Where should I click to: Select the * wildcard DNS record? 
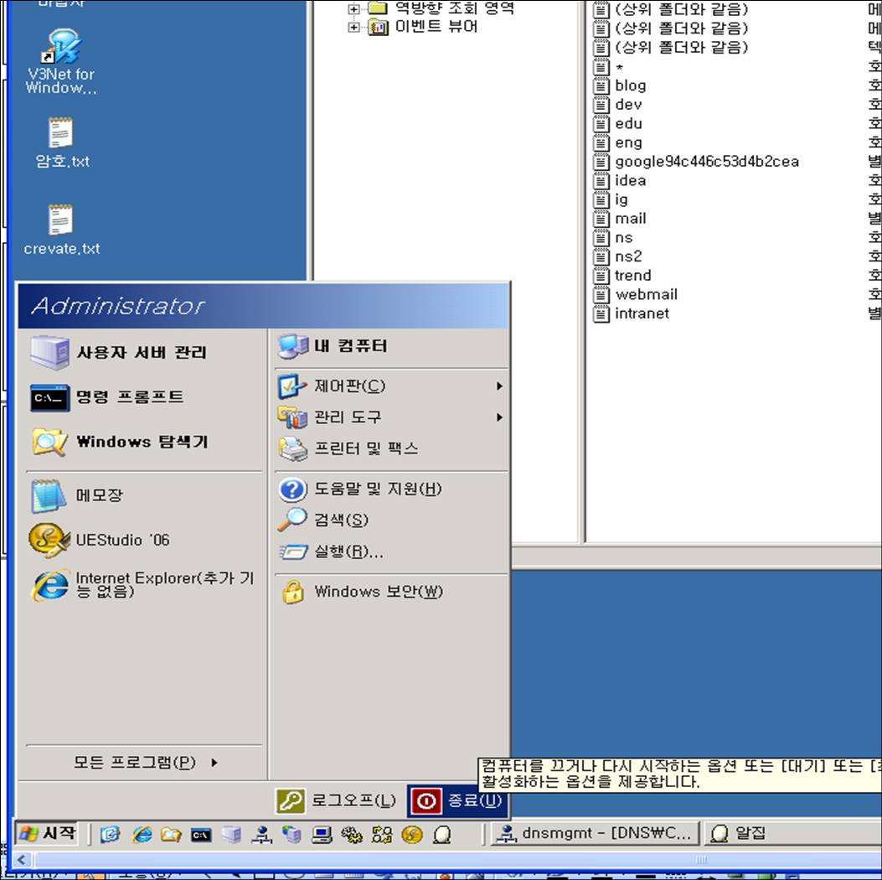click(x=619, y=68)
